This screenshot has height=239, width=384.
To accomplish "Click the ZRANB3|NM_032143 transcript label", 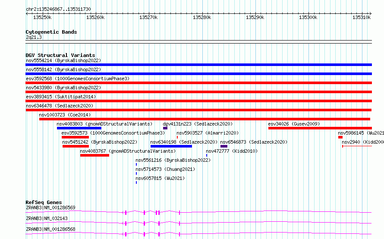I will point(47,218).
